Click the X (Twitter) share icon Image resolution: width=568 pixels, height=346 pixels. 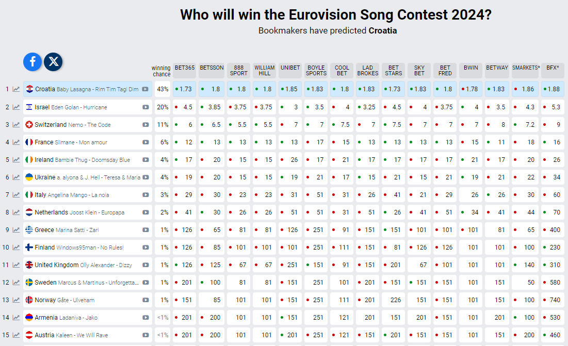53,62
